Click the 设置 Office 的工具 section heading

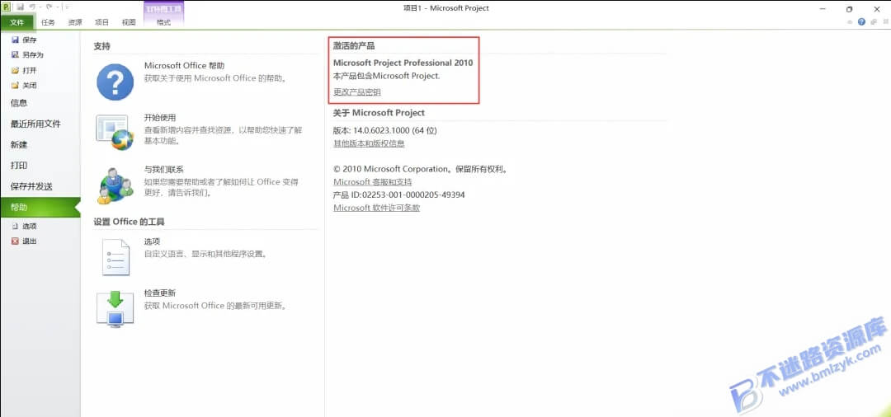point(129,221)
